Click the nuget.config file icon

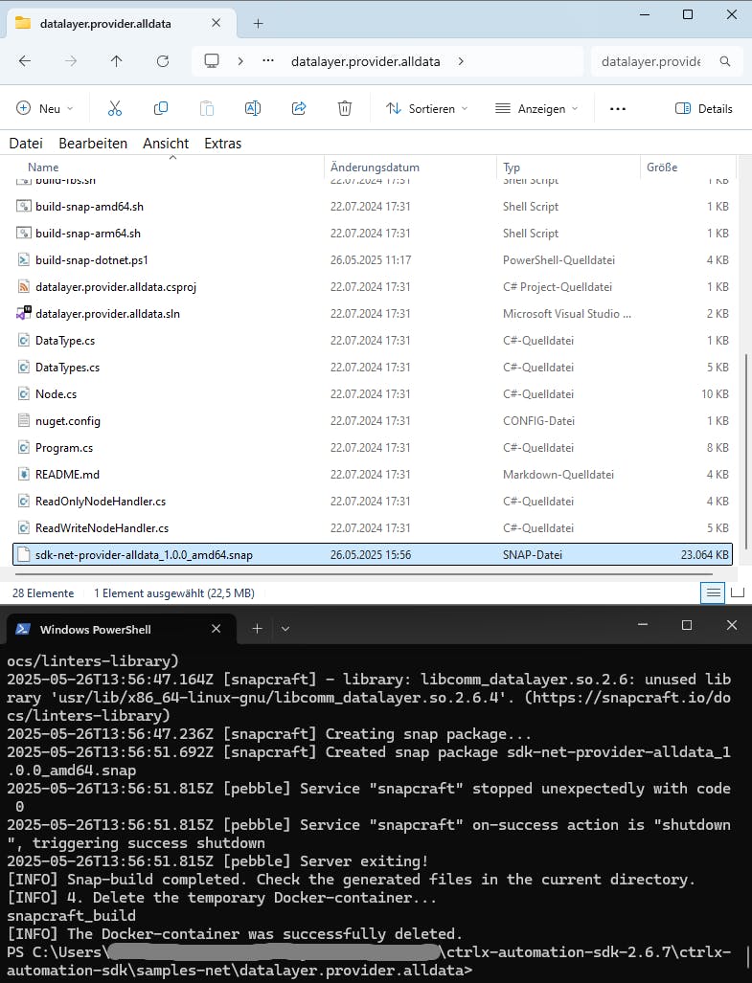(23, 420)
